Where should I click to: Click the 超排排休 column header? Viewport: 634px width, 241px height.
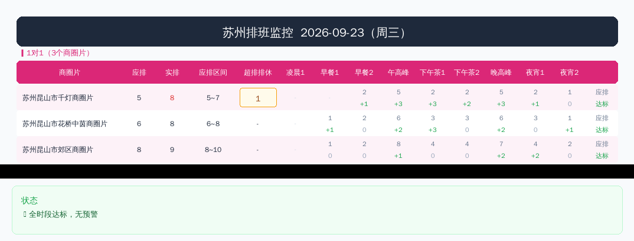(x=258, y=72)
